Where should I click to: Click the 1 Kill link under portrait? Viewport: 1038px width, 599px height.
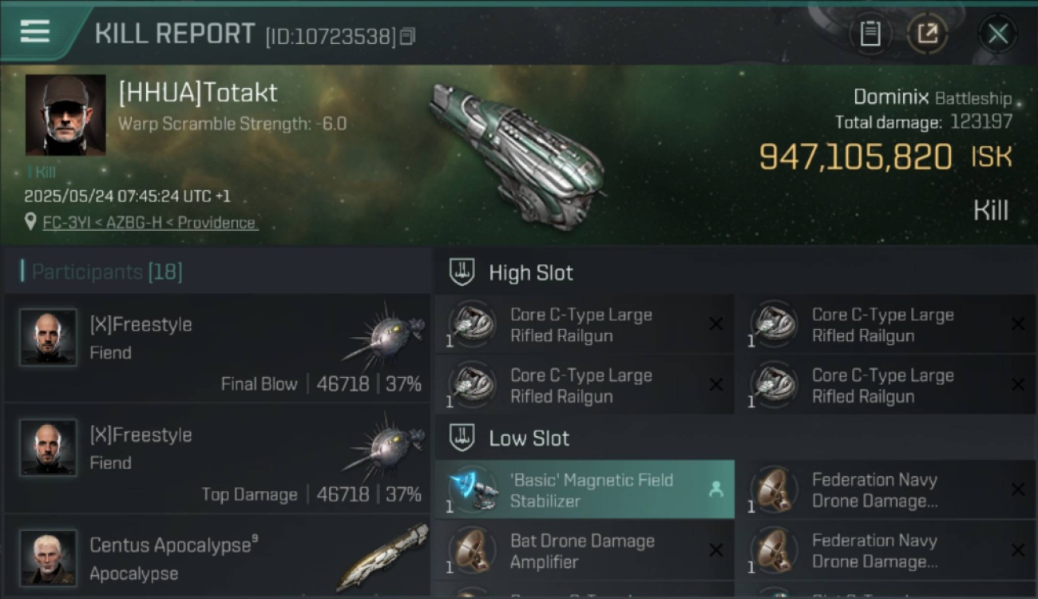pyautogui.click(x=42, y=172)
